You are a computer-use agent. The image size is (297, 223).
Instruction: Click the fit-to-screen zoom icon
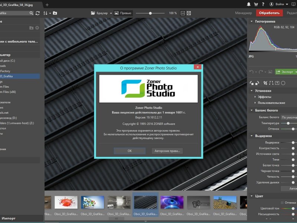pos(189,13)
